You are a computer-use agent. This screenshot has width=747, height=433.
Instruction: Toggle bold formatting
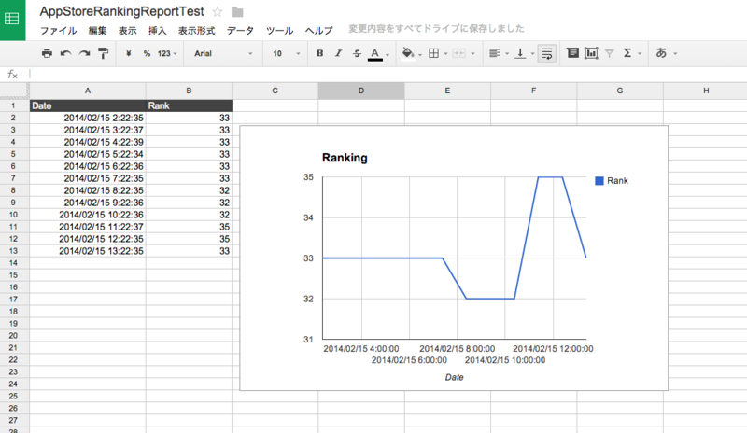point(320,53)
